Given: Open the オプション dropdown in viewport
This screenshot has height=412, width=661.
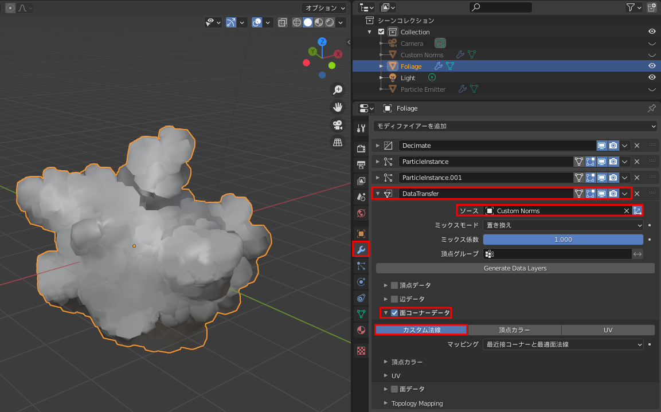Looking at the screenshot, I should 325,8.
